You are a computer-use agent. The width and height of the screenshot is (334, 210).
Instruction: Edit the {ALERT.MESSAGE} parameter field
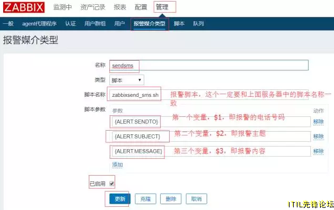click(x=211, y=151)
